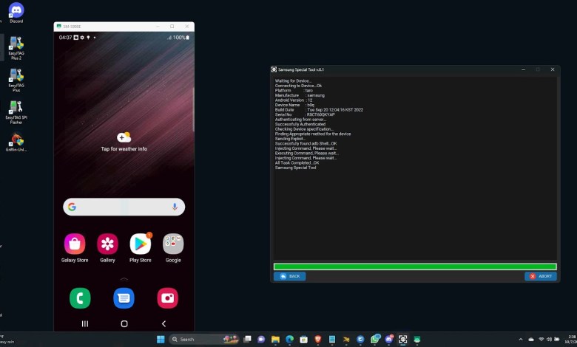Image resolution: width=577 pixels, height=347 pixels.
Task: Open the Galaxy Store app
Action: [75, 244]
